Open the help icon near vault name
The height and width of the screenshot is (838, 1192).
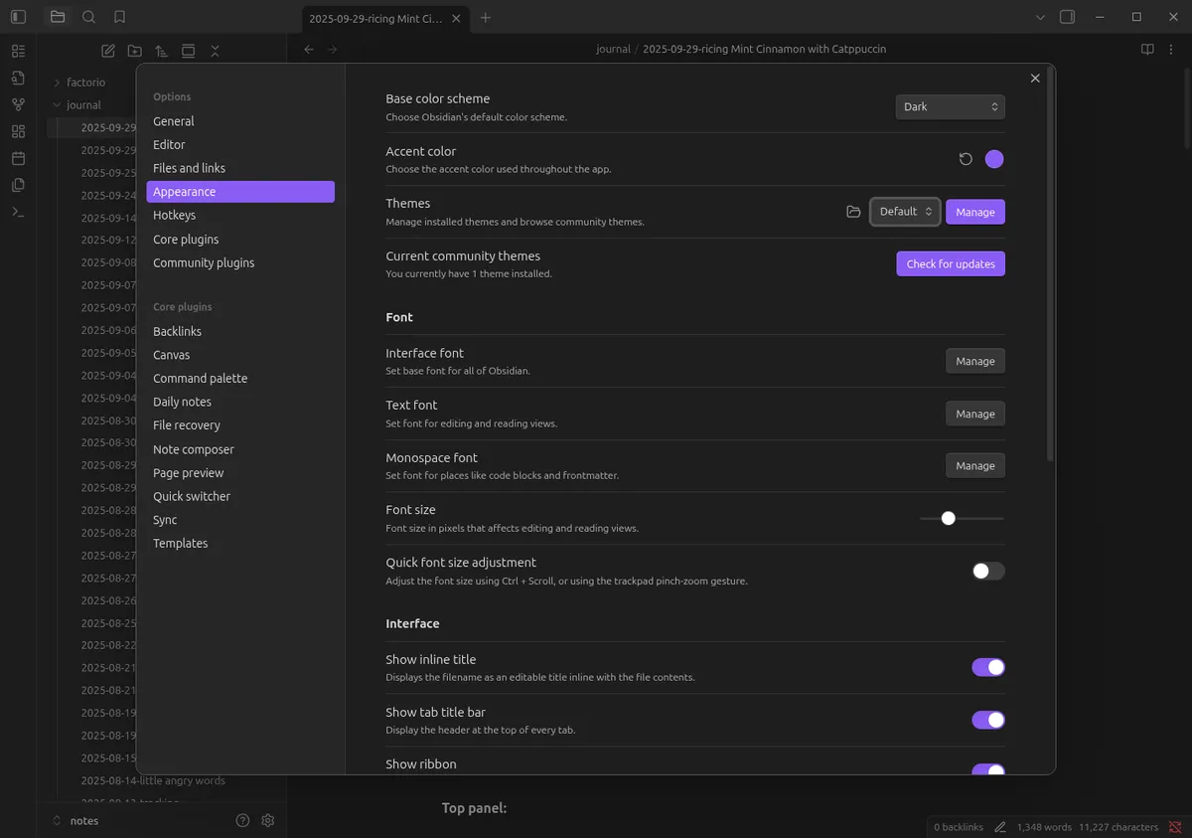click(242, 820)
